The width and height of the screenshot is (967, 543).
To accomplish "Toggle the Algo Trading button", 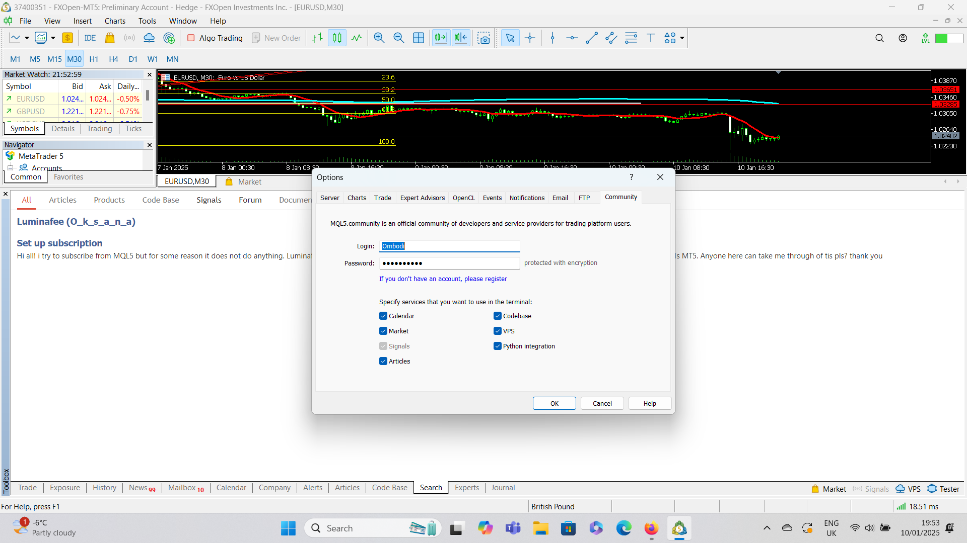I will 215,38.
